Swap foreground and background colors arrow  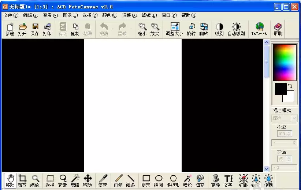click(290, 86)
